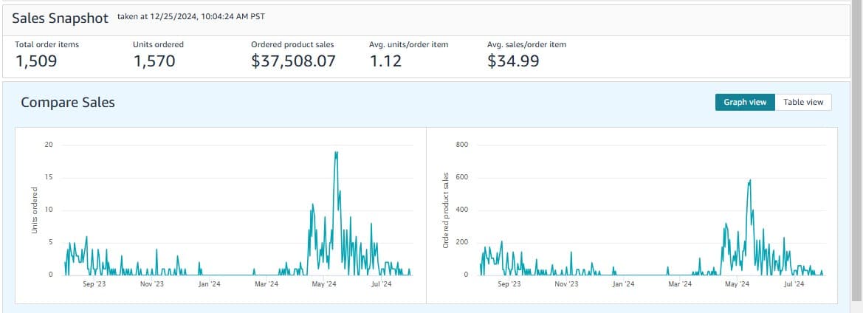Click the Mar '24 label on Ordered product sales chart

click(680, 283)
